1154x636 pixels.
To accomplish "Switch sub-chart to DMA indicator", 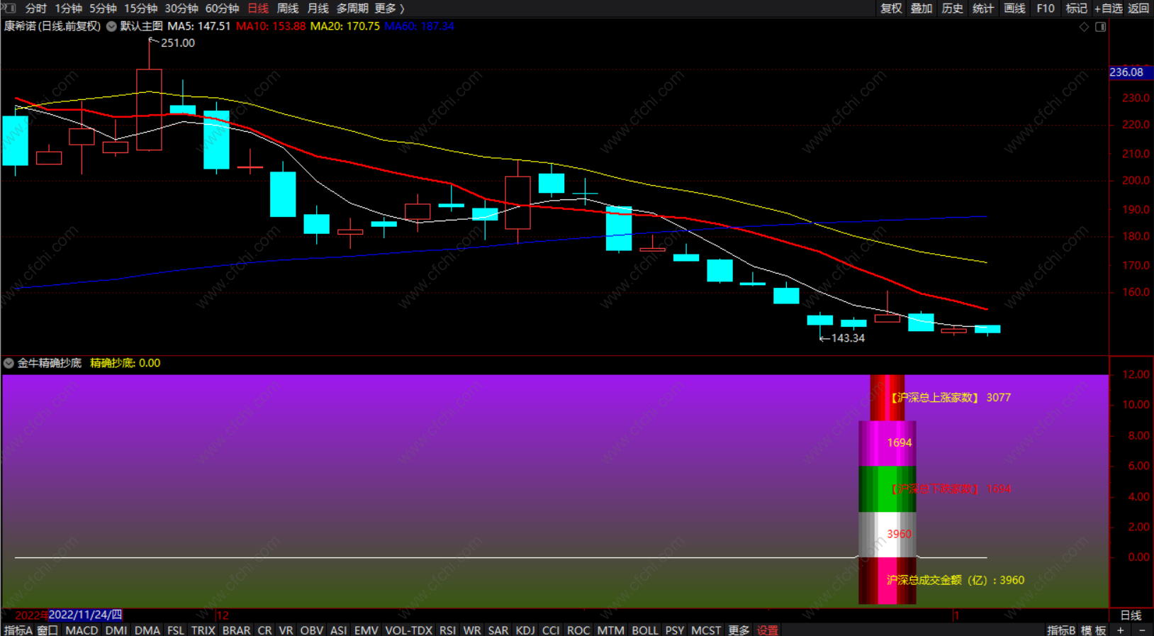I will 147,630.
